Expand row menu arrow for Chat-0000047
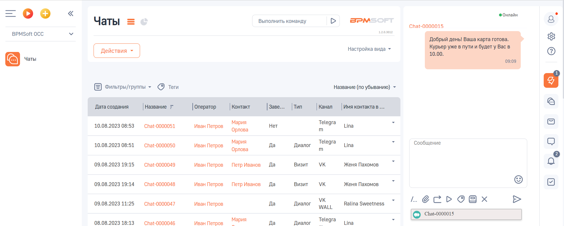This screenshot has width=564, height=226. point(393,200)
